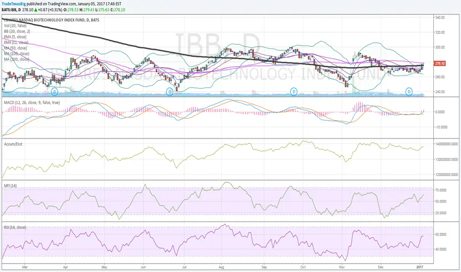Click the late-March D dividend marker
The image size is (461, 272).
[55, 92]
